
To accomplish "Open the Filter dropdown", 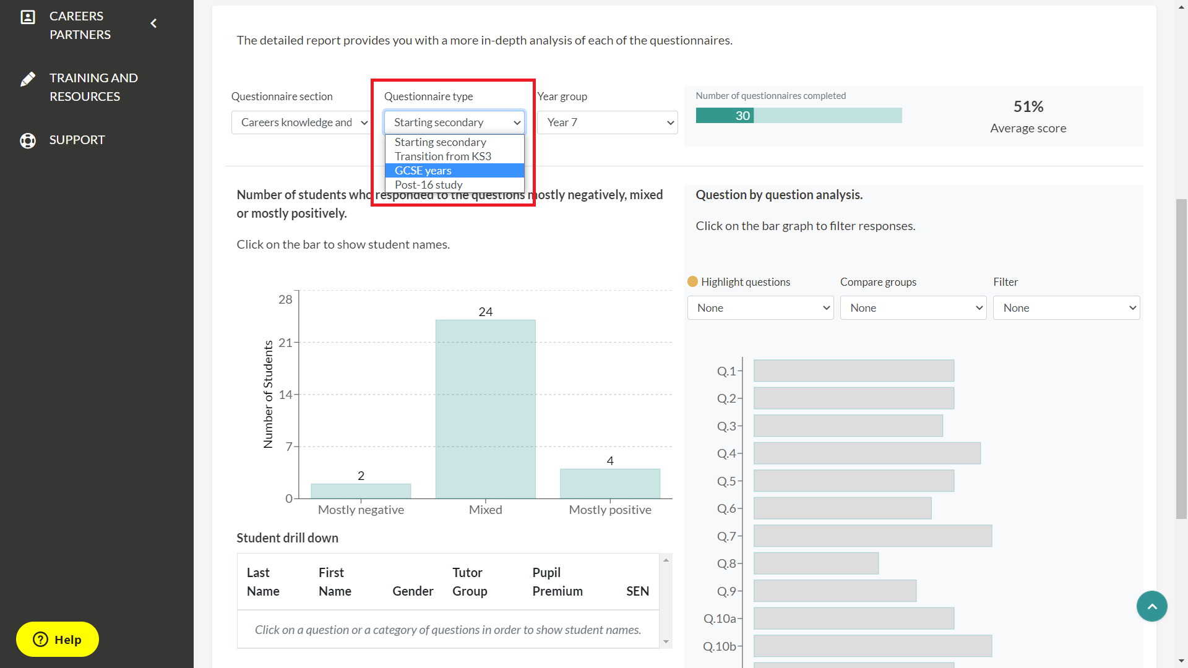I will pyautogui.click(x=1066, y=308).
